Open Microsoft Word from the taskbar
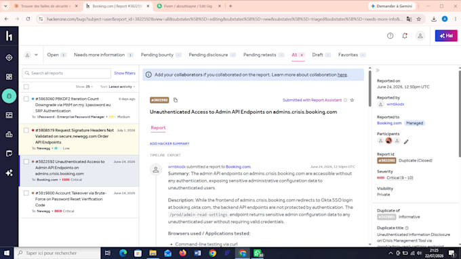Viewport: 461px width, 259px height. [x=197, y=253]
